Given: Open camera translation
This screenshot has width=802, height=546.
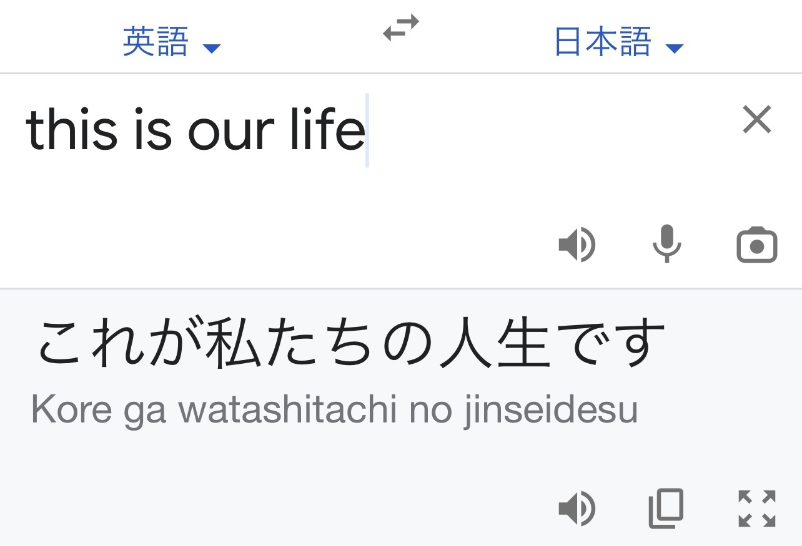Looking at the screenshot, I should pos(757,245).
